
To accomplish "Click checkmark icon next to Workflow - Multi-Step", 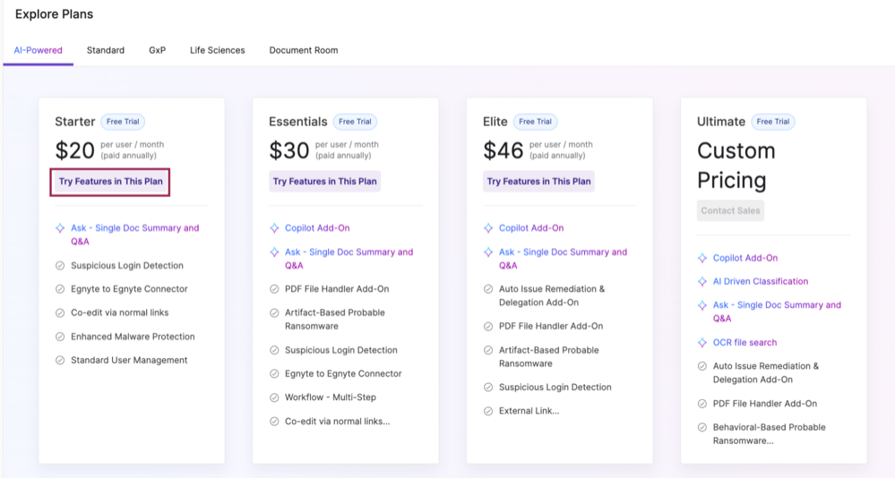I will 274,397.
